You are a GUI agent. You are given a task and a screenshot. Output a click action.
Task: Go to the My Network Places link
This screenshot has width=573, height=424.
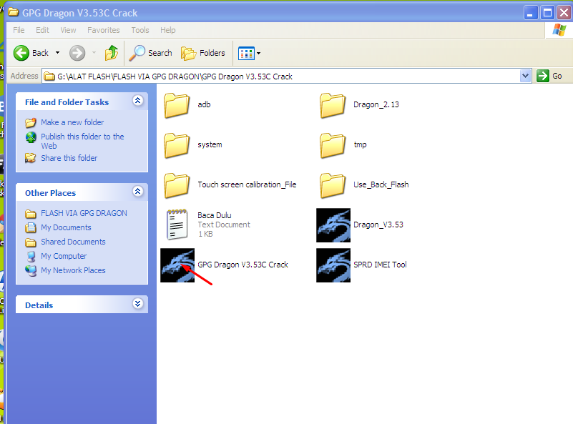73,270
